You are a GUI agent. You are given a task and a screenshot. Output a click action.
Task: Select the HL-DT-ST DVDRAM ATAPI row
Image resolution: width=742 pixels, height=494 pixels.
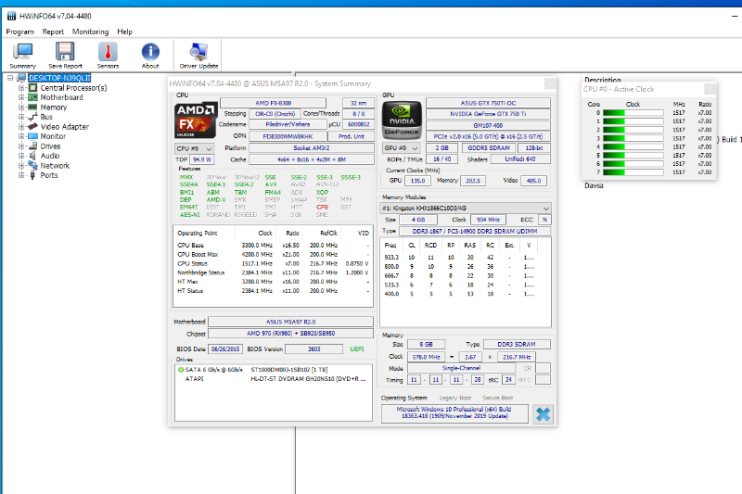(273, 379)
